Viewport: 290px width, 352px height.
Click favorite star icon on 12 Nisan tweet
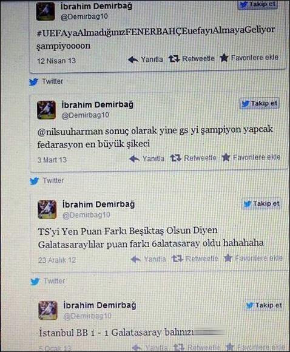[x=224, y=58]
